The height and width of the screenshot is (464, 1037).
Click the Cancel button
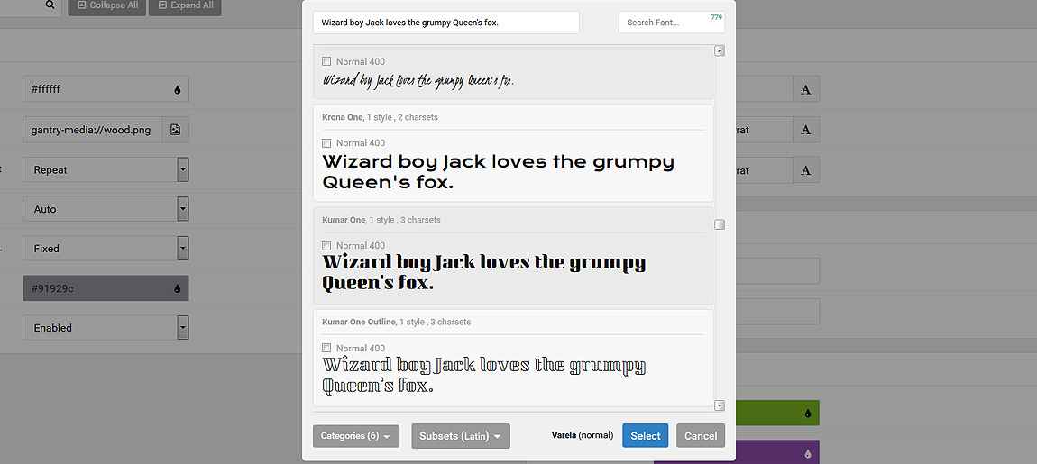tap(701, 436)
